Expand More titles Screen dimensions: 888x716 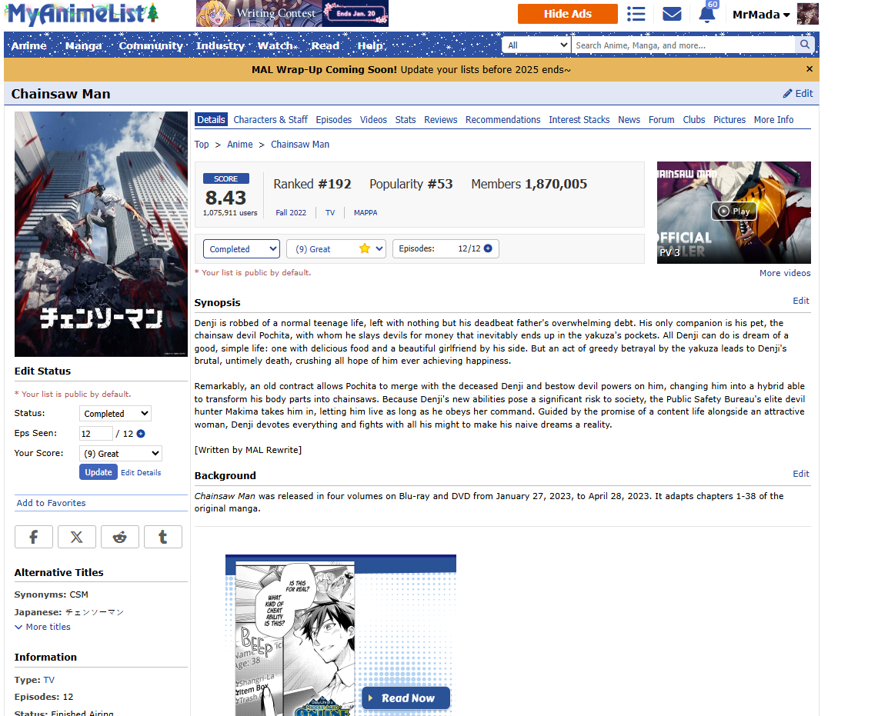(42, 627)
